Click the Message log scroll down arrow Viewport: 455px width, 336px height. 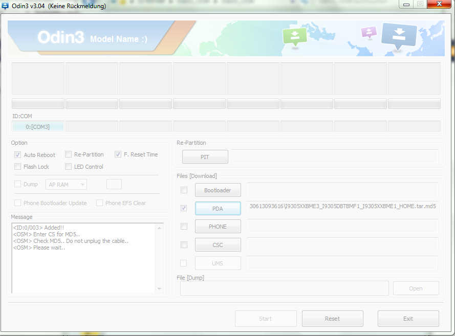(159, 289)
